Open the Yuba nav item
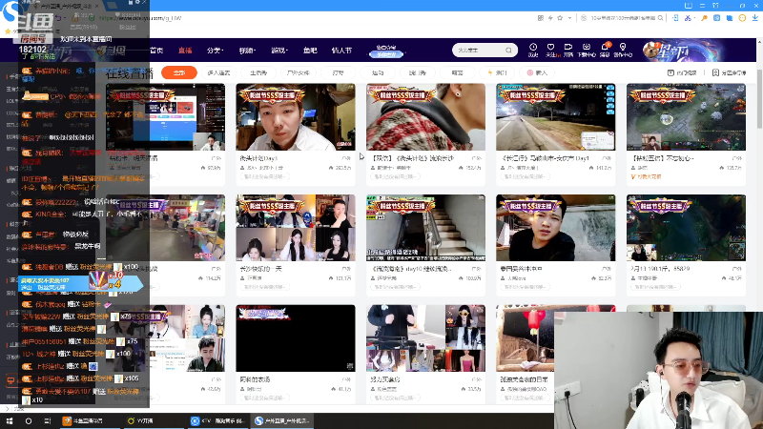Image resolution: width=763 pixels, height=429 pixels. (310, 51)
